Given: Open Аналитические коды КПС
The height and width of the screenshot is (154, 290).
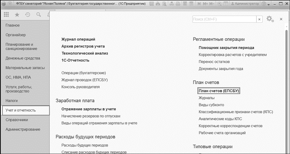Looking at the screenshot, I should (220, 119).
